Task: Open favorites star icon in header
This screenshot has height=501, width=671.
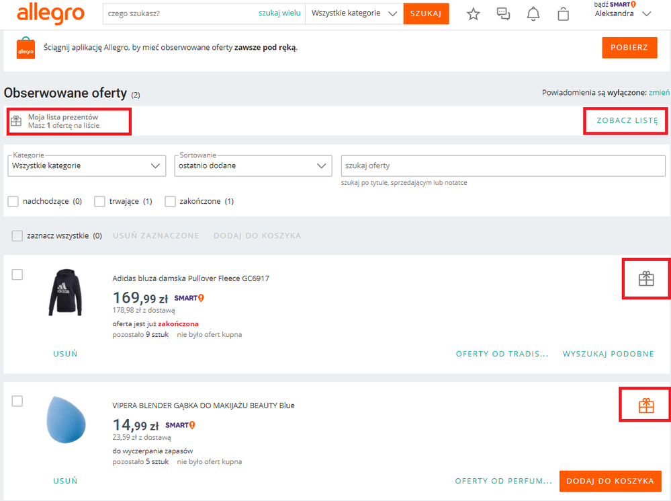Action: click(x=474, y=13)
